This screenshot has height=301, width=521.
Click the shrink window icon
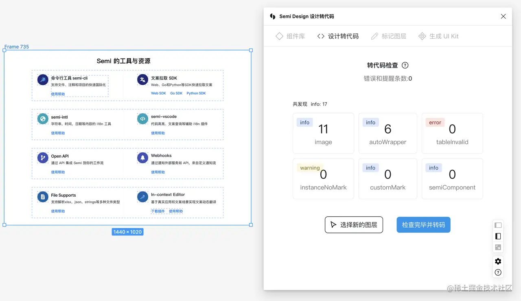click(498, 247)
